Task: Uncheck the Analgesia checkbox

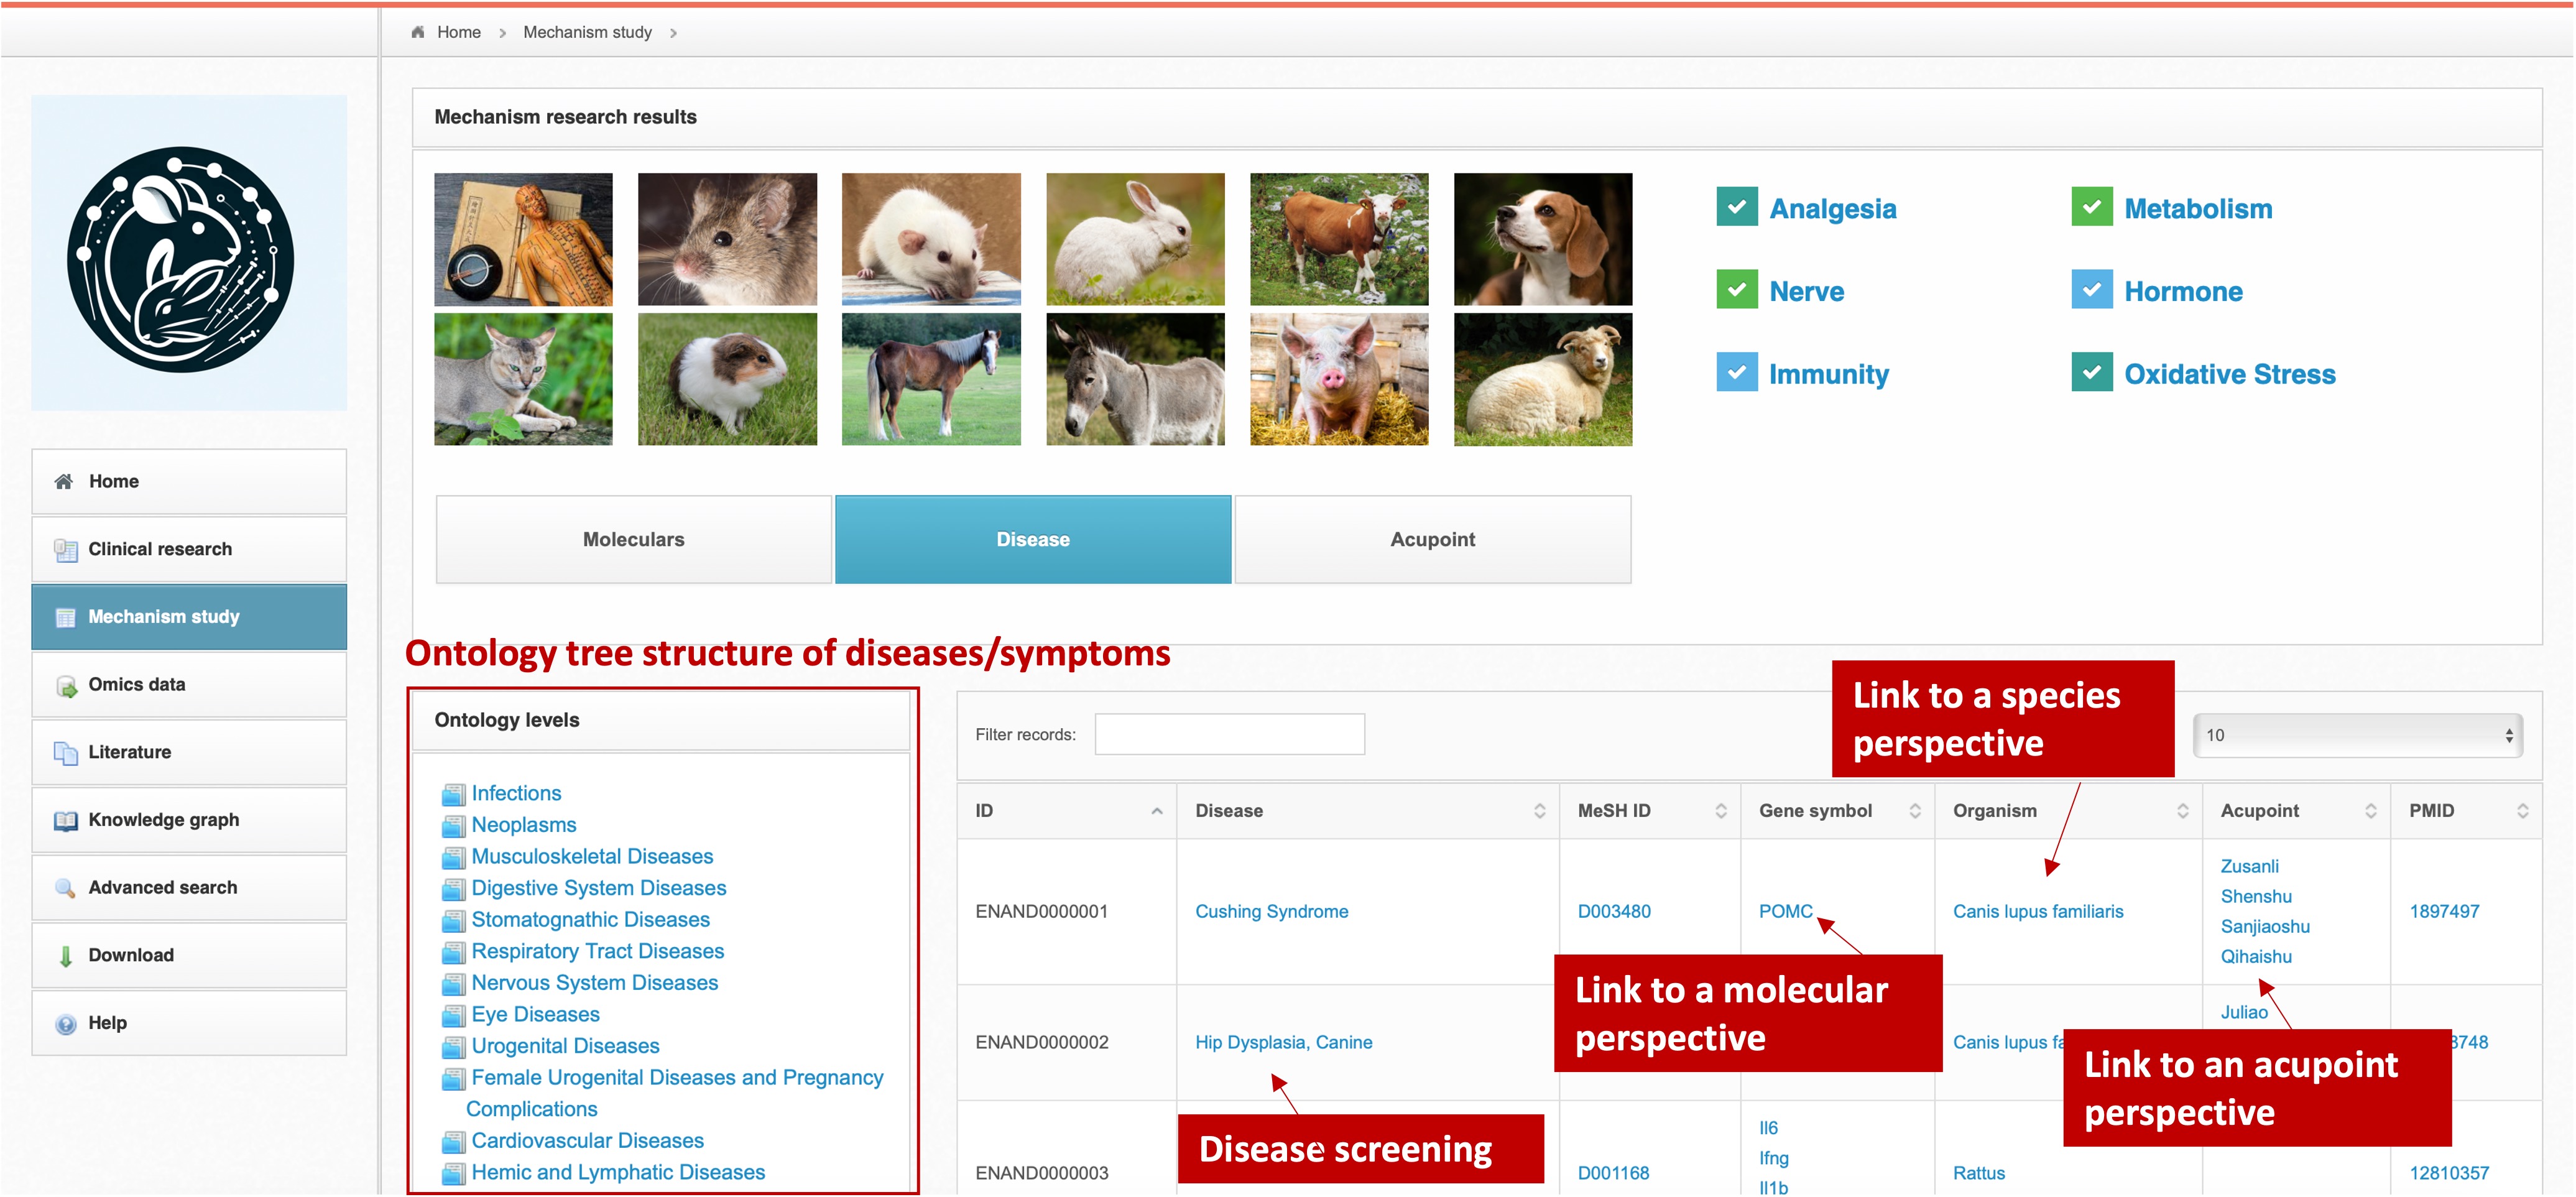Action: coord(1736,208)
